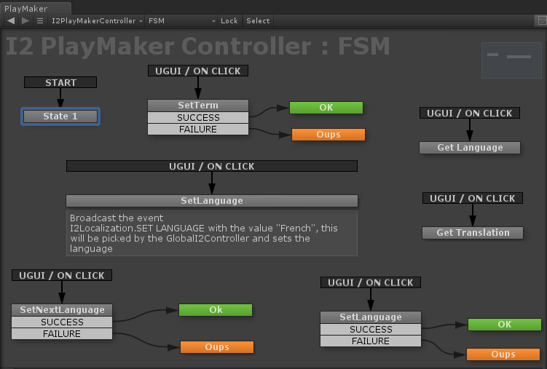The width and height of the screenshot is (547, 369).
Task: Toggle the Lock button
Action: point(229,21)
